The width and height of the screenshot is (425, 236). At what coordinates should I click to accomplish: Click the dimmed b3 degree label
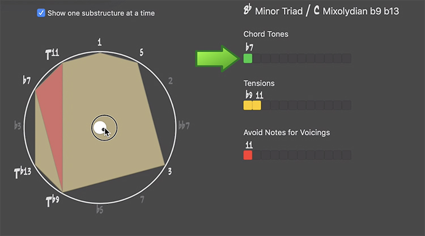(18, 125)
